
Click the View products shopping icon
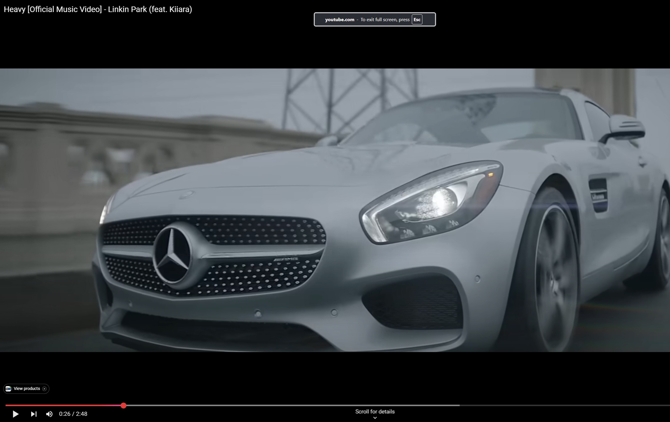tap(8, 389)
